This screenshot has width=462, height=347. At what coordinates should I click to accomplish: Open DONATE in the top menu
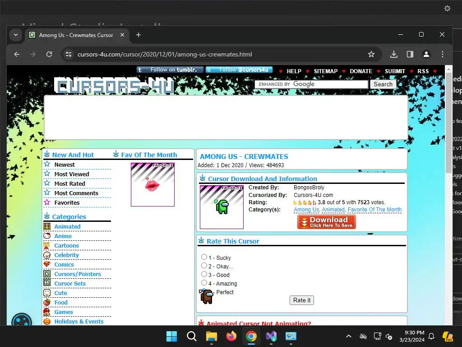[x=361, y=71]
